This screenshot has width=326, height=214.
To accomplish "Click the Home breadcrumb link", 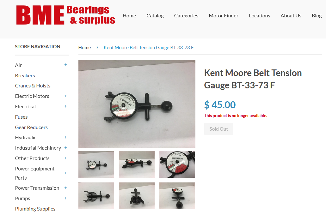I will 84,48.
